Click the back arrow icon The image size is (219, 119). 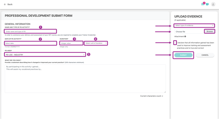(x=5, y=4)
